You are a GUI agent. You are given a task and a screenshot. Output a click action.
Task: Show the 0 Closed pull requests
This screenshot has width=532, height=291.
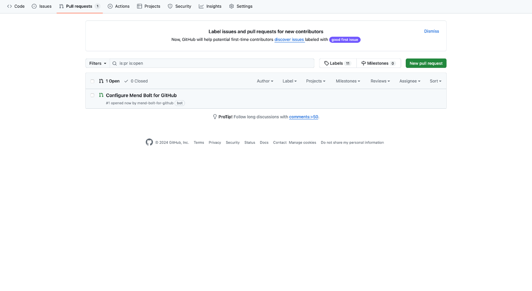pos(136,81)
